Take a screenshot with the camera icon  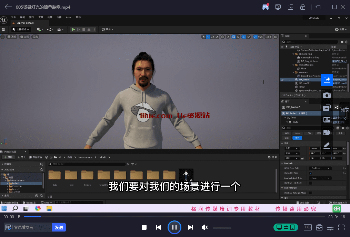point(327,95)
